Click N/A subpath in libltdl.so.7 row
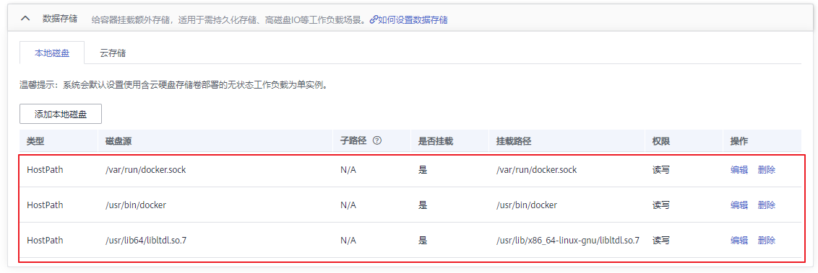Screen dimensions: 818x273 click(348, 241)
